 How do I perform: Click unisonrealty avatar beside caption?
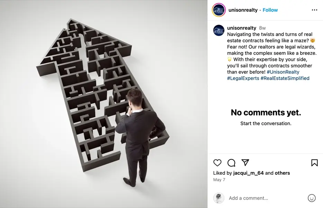click(219, 31)
